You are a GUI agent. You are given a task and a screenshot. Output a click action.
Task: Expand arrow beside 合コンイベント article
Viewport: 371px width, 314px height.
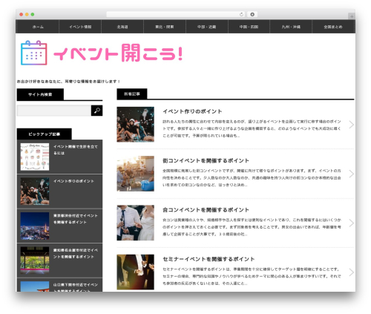pyautogui.click(x=351, y=223)
